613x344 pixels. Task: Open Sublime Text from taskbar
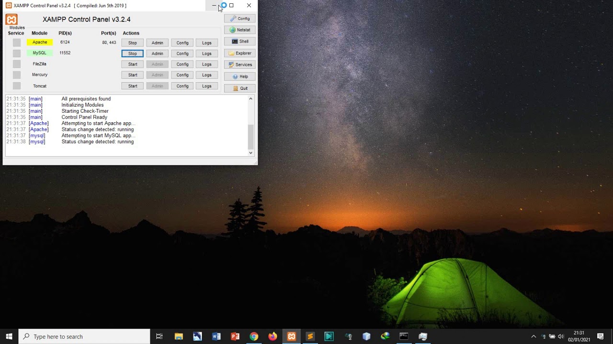click(x=310, y=336)
